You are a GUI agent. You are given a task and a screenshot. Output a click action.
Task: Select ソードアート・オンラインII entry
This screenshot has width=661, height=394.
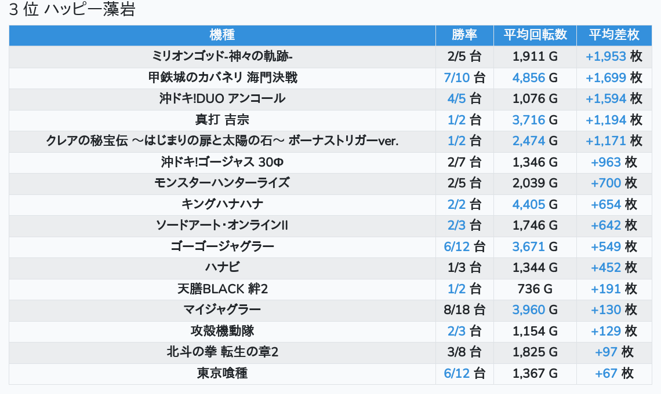(223, 226)
